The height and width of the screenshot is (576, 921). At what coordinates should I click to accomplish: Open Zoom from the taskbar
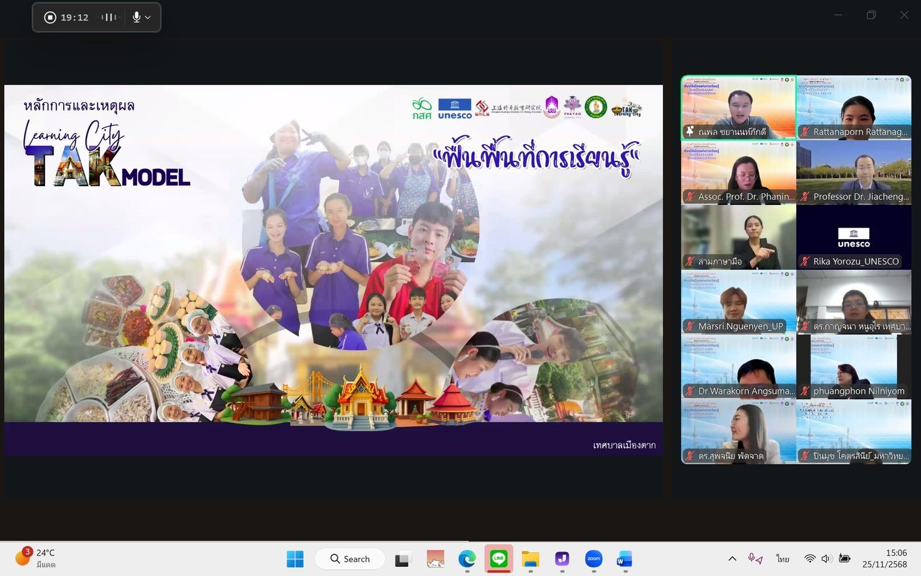[593, 559]
